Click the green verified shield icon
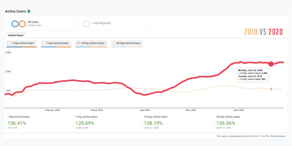Image resolution: width=292 pixels, height=146 pixels. pos(29,11)
